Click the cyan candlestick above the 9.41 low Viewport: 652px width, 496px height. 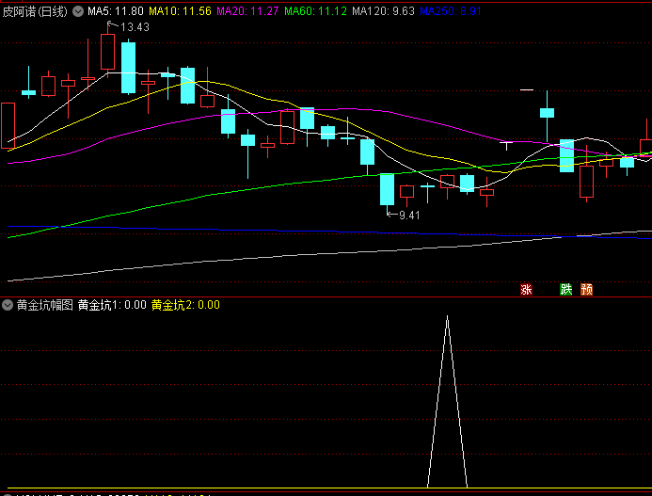386,189
